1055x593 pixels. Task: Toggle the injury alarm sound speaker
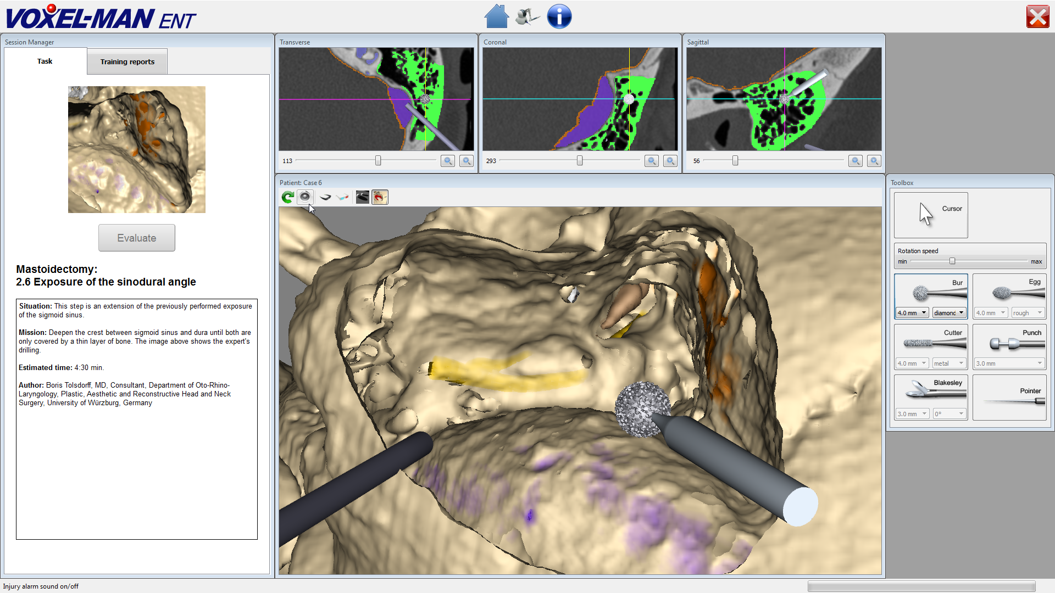pyautogui.click(x=305, y=197)
